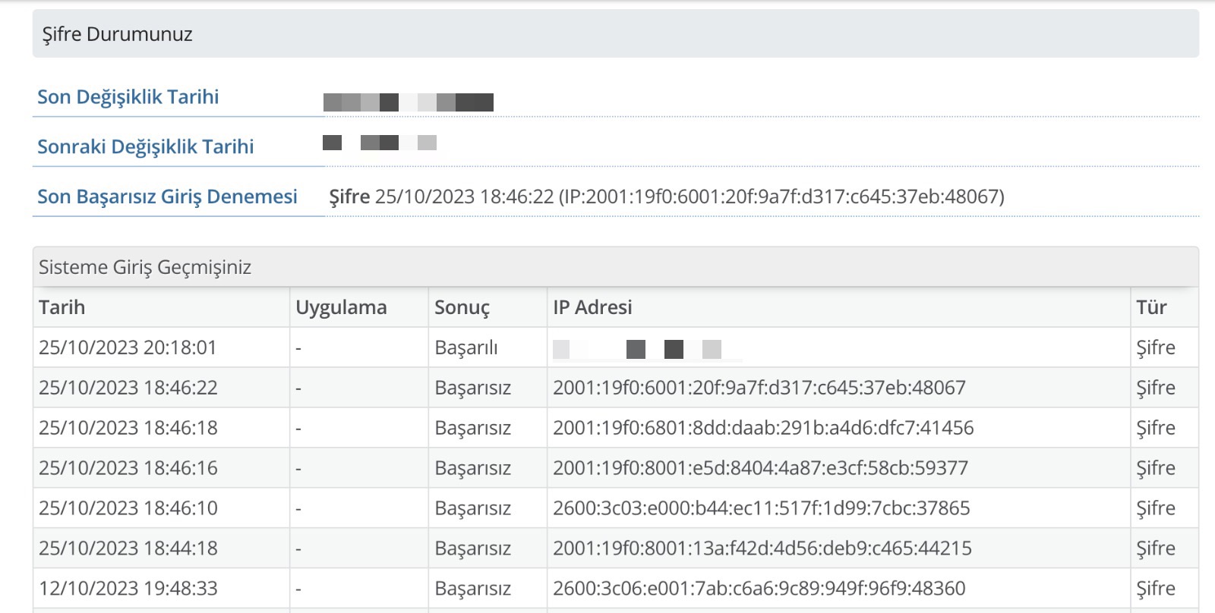This screenshot has width=1215, height=613.
Task: Click Başarısız result in the 18:46:18 row
Action: click(x=472, y=428)
